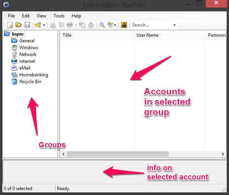Screen dimensions: 229x195
Task: Click the horizontal scrollbar right arrow
Action: [223, 154]
